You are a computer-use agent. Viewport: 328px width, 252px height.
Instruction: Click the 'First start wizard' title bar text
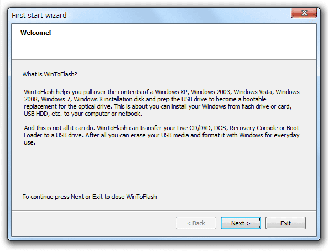click(39, 16)
